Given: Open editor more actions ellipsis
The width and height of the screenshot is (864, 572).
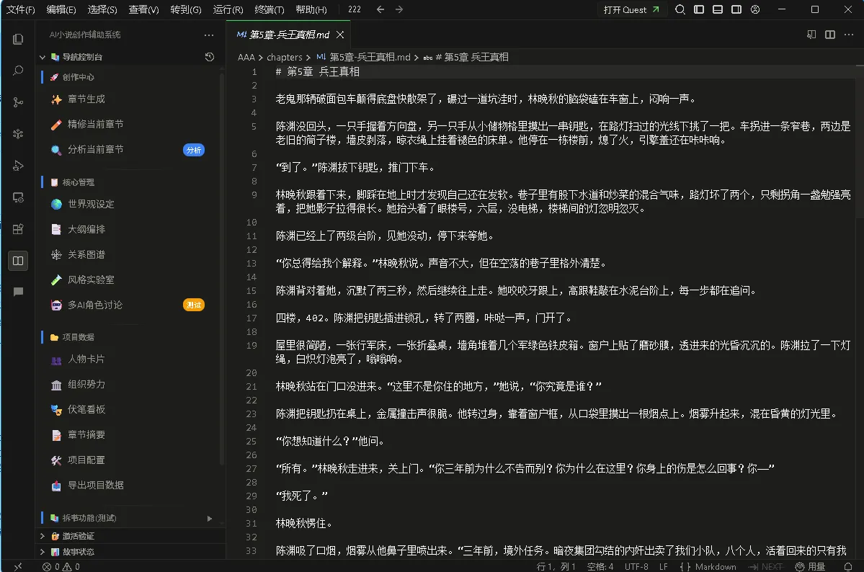Looking at the screenshot, I should point(849,35).
